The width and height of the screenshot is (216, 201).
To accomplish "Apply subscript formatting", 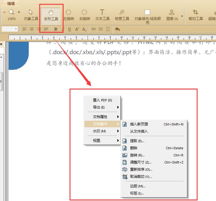I will [x=84, y=29].
